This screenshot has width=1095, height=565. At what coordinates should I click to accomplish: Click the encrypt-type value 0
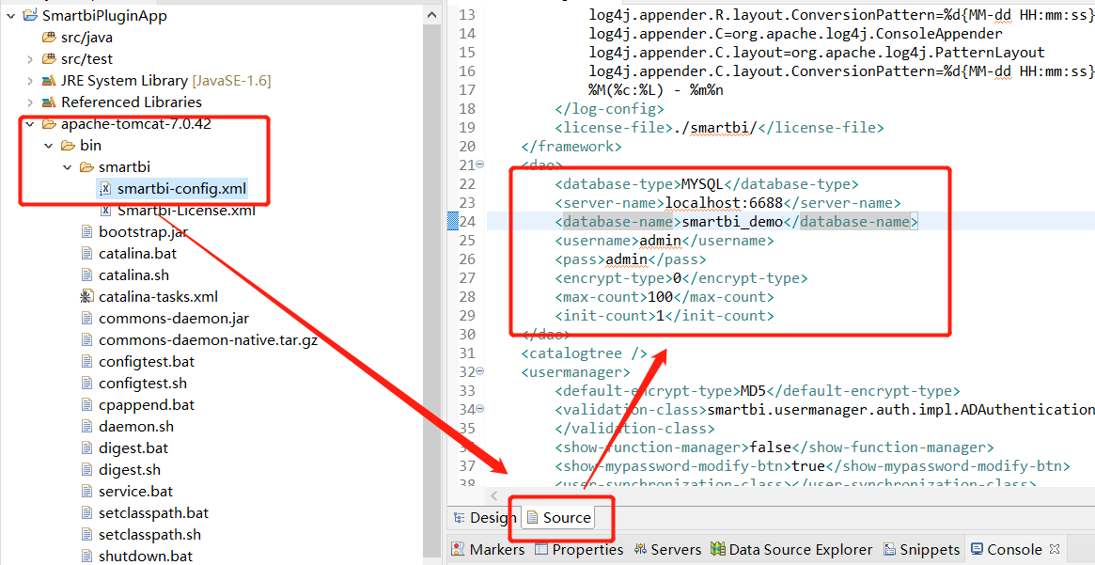(677, 278)
